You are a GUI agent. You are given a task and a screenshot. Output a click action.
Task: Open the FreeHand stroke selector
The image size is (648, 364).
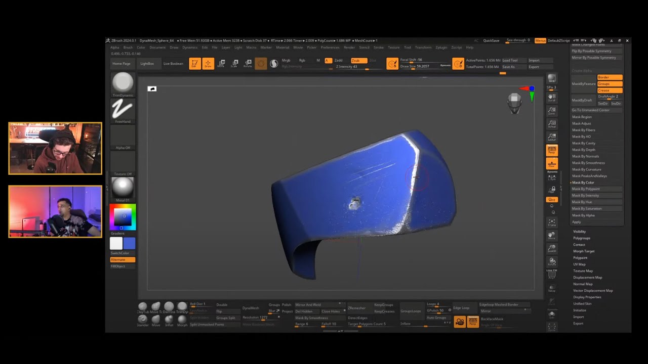[123, 111]
